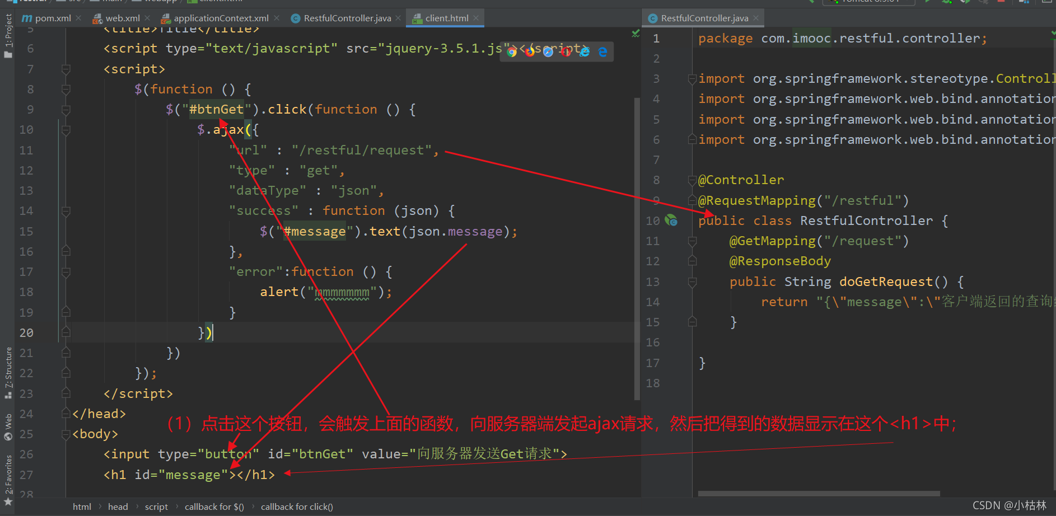Viewport: 1056px width, 516px height.
Task: Open the 1: Project tool window
Action: point(8,35)
